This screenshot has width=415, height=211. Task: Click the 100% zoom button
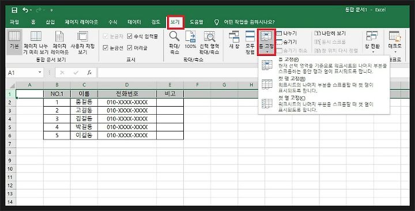tap(190, 40)
